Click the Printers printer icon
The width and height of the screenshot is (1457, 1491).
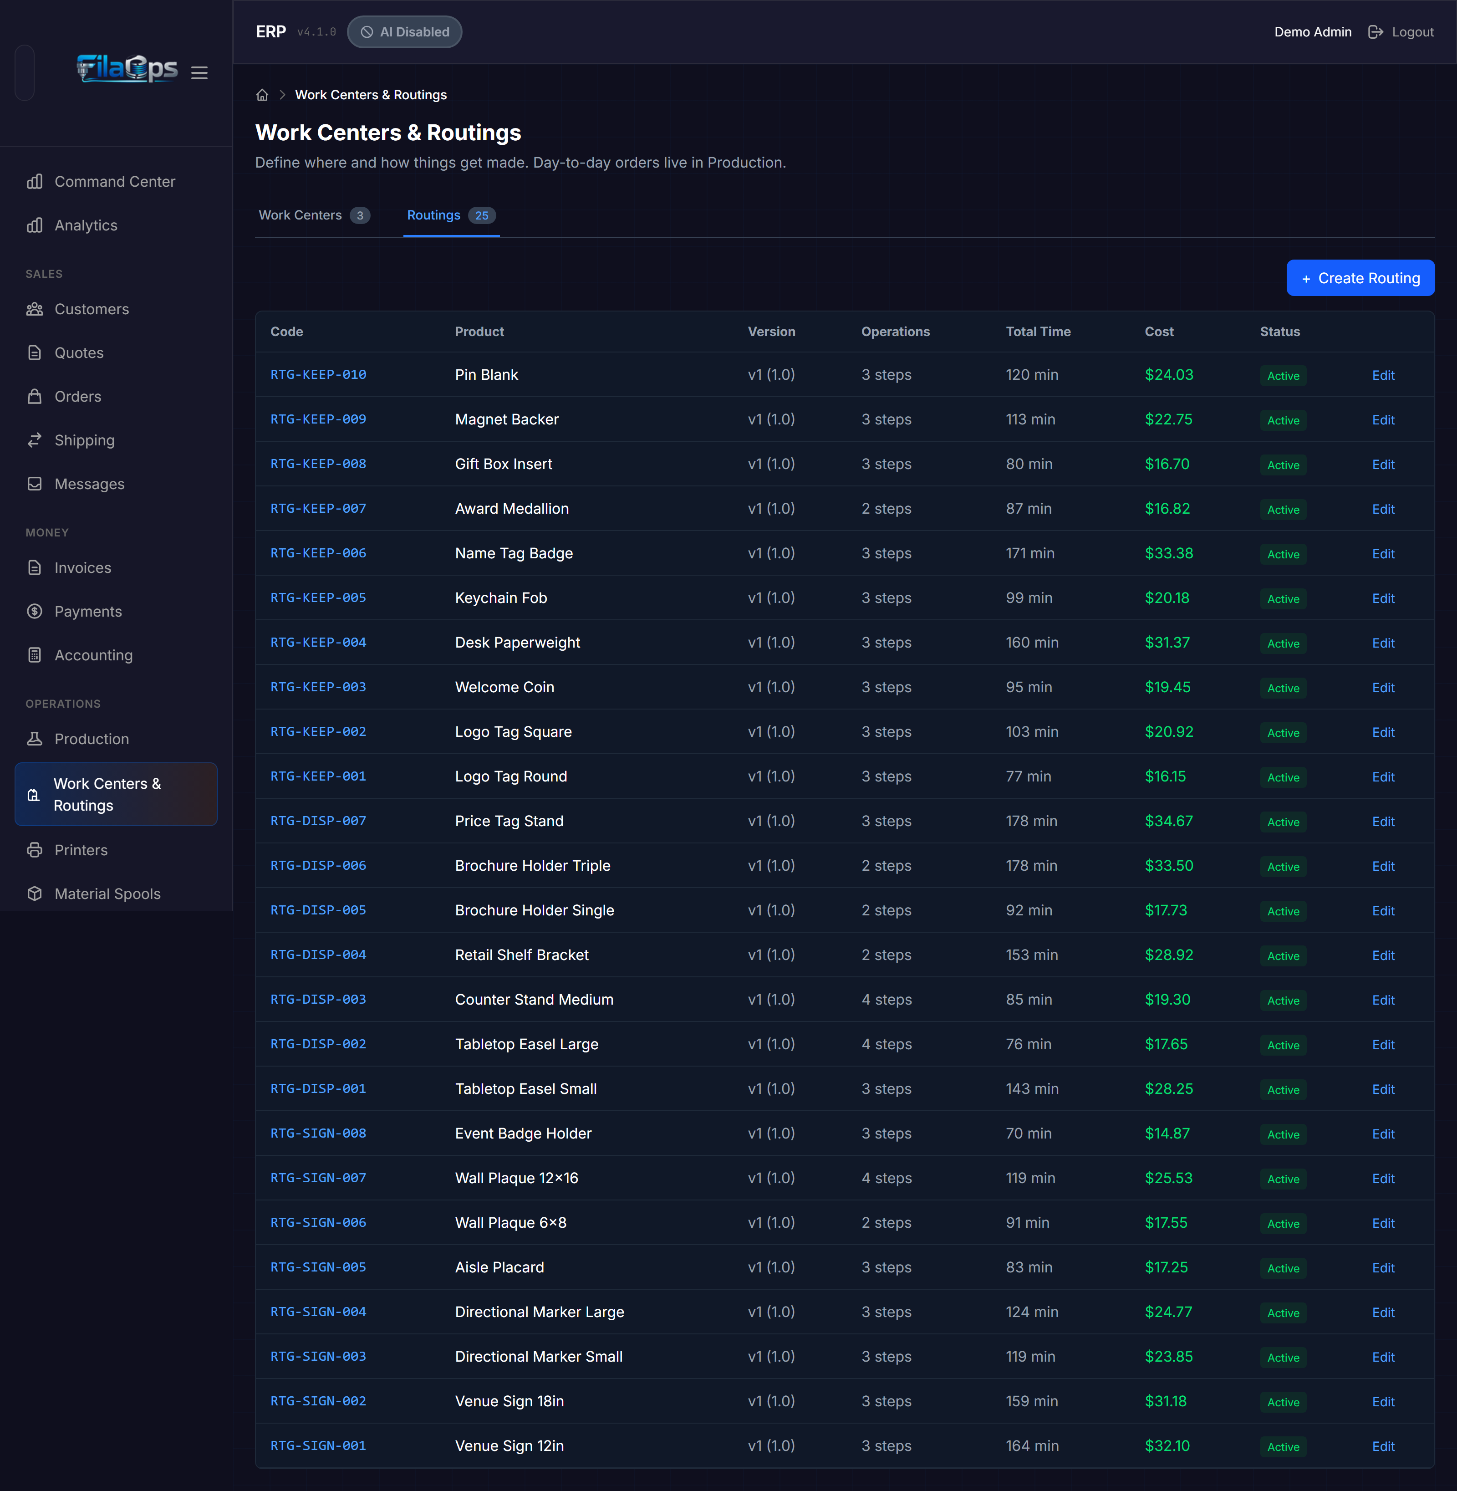[35, 850]
